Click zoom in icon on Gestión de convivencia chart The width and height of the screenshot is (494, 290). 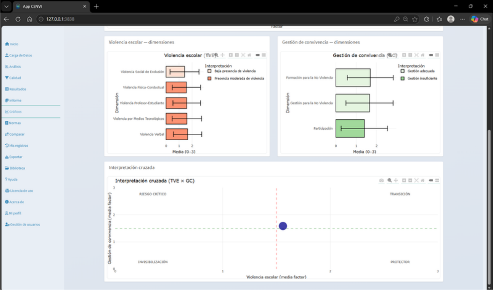coord(404,55)
